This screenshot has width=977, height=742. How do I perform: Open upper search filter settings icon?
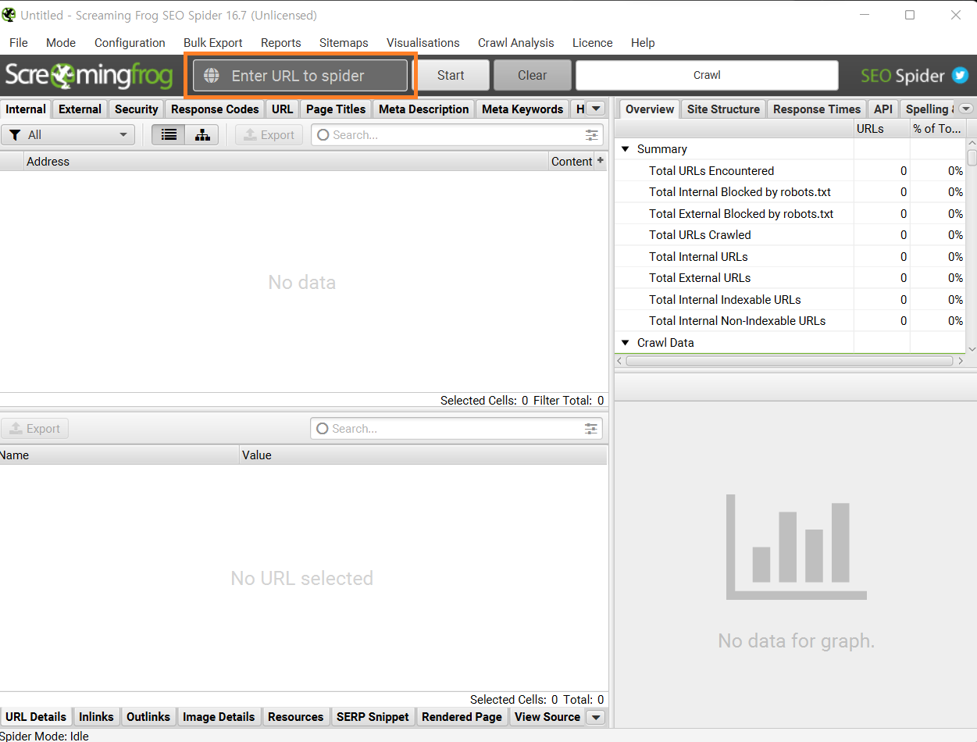coord(592,135)
